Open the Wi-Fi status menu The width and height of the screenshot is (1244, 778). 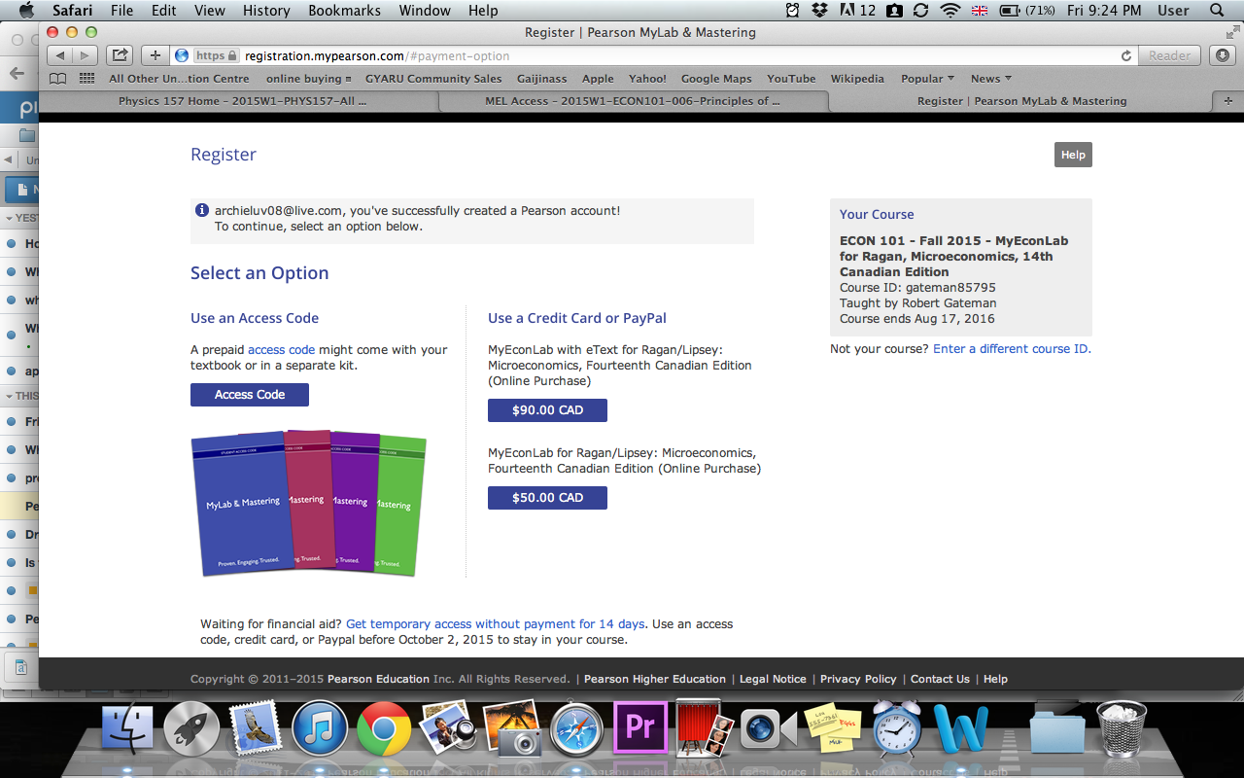950,11
